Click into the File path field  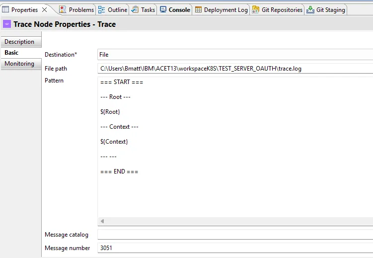235,69
